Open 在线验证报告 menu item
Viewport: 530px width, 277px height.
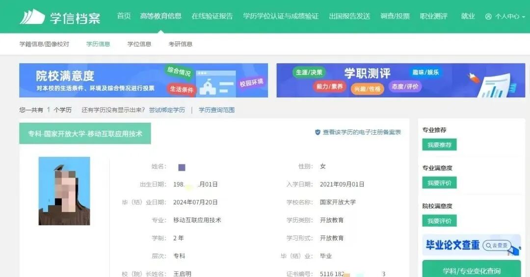click(212, 16)
